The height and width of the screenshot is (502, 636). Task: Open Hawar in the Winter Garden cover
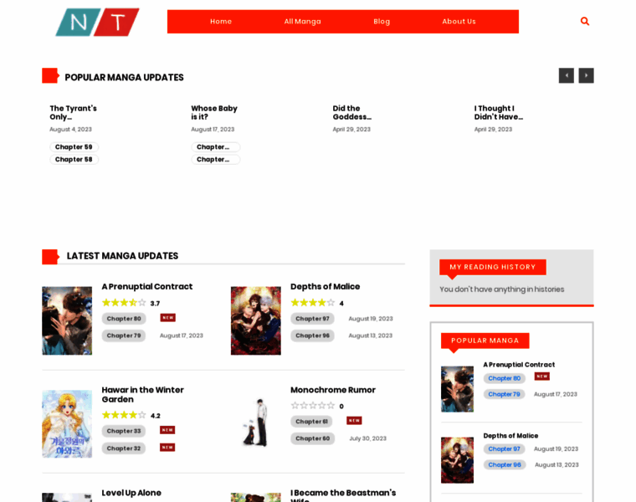tap(67, 423)
